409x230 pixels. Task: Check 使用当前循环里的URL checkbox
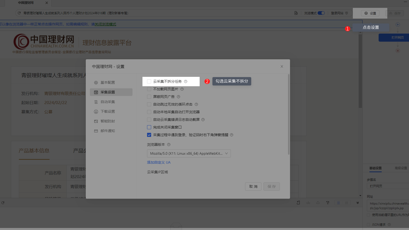pyautogui.click(x=368, y=215)
